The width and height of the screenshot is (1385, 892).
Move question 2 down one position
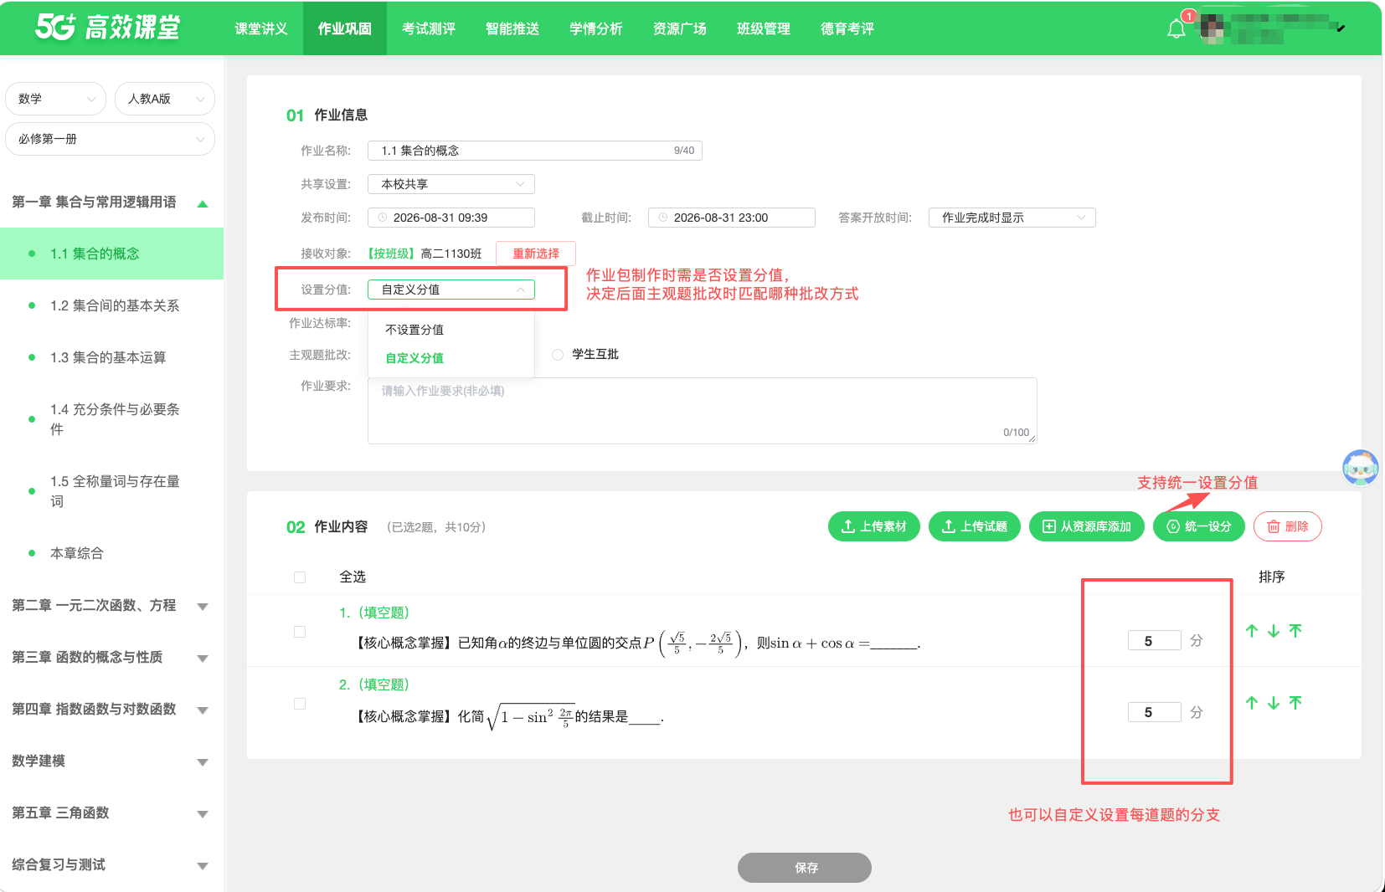click(x=1274, y=703)
